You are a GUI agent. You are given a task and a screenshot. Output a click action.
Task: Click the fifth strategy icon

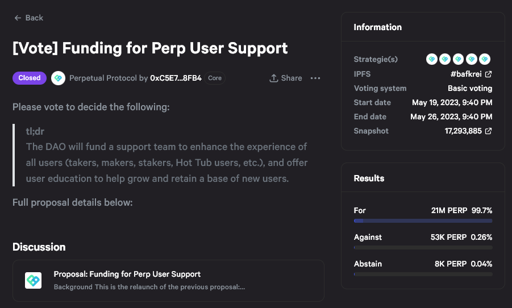point(484,59)
